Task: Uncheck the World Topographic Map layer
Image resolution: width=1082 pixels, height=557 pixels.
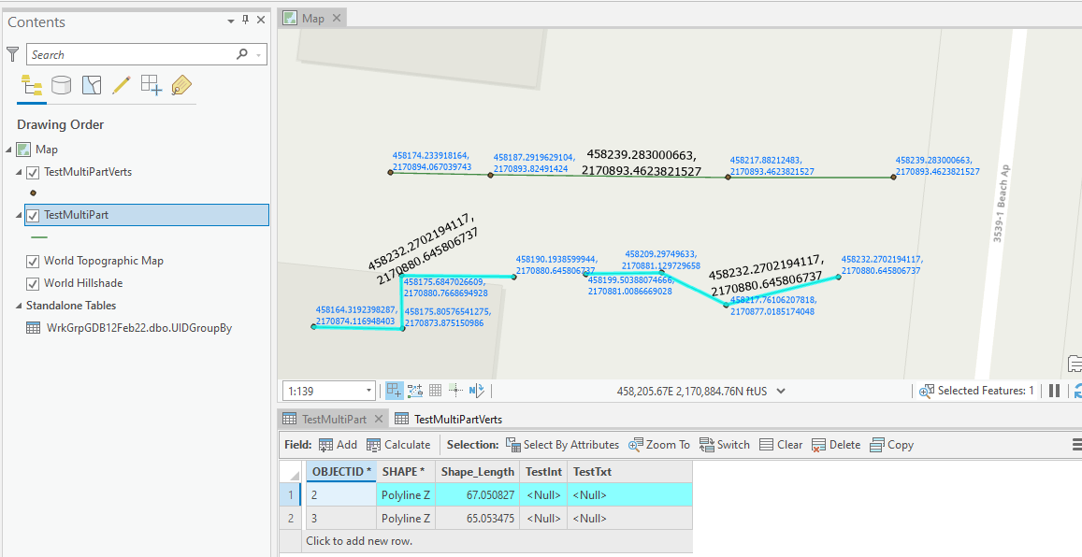Action: [34, 261]
